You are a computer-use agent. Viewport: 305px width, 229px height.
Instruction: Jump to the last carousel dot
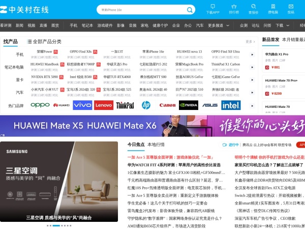pos(71,225)
